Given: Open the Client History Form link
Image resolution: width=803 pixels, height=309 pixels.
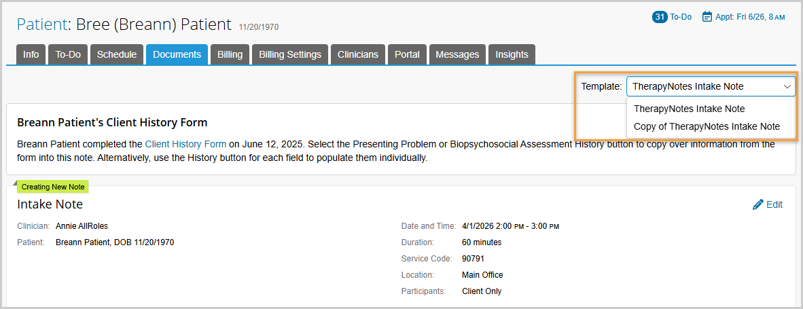Looking at the screenshot, I should point(185,144).
